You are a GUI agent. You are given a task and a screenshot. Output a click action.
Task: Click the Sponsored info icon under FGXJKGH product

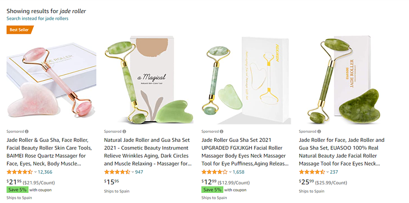[x=222, y=131]
